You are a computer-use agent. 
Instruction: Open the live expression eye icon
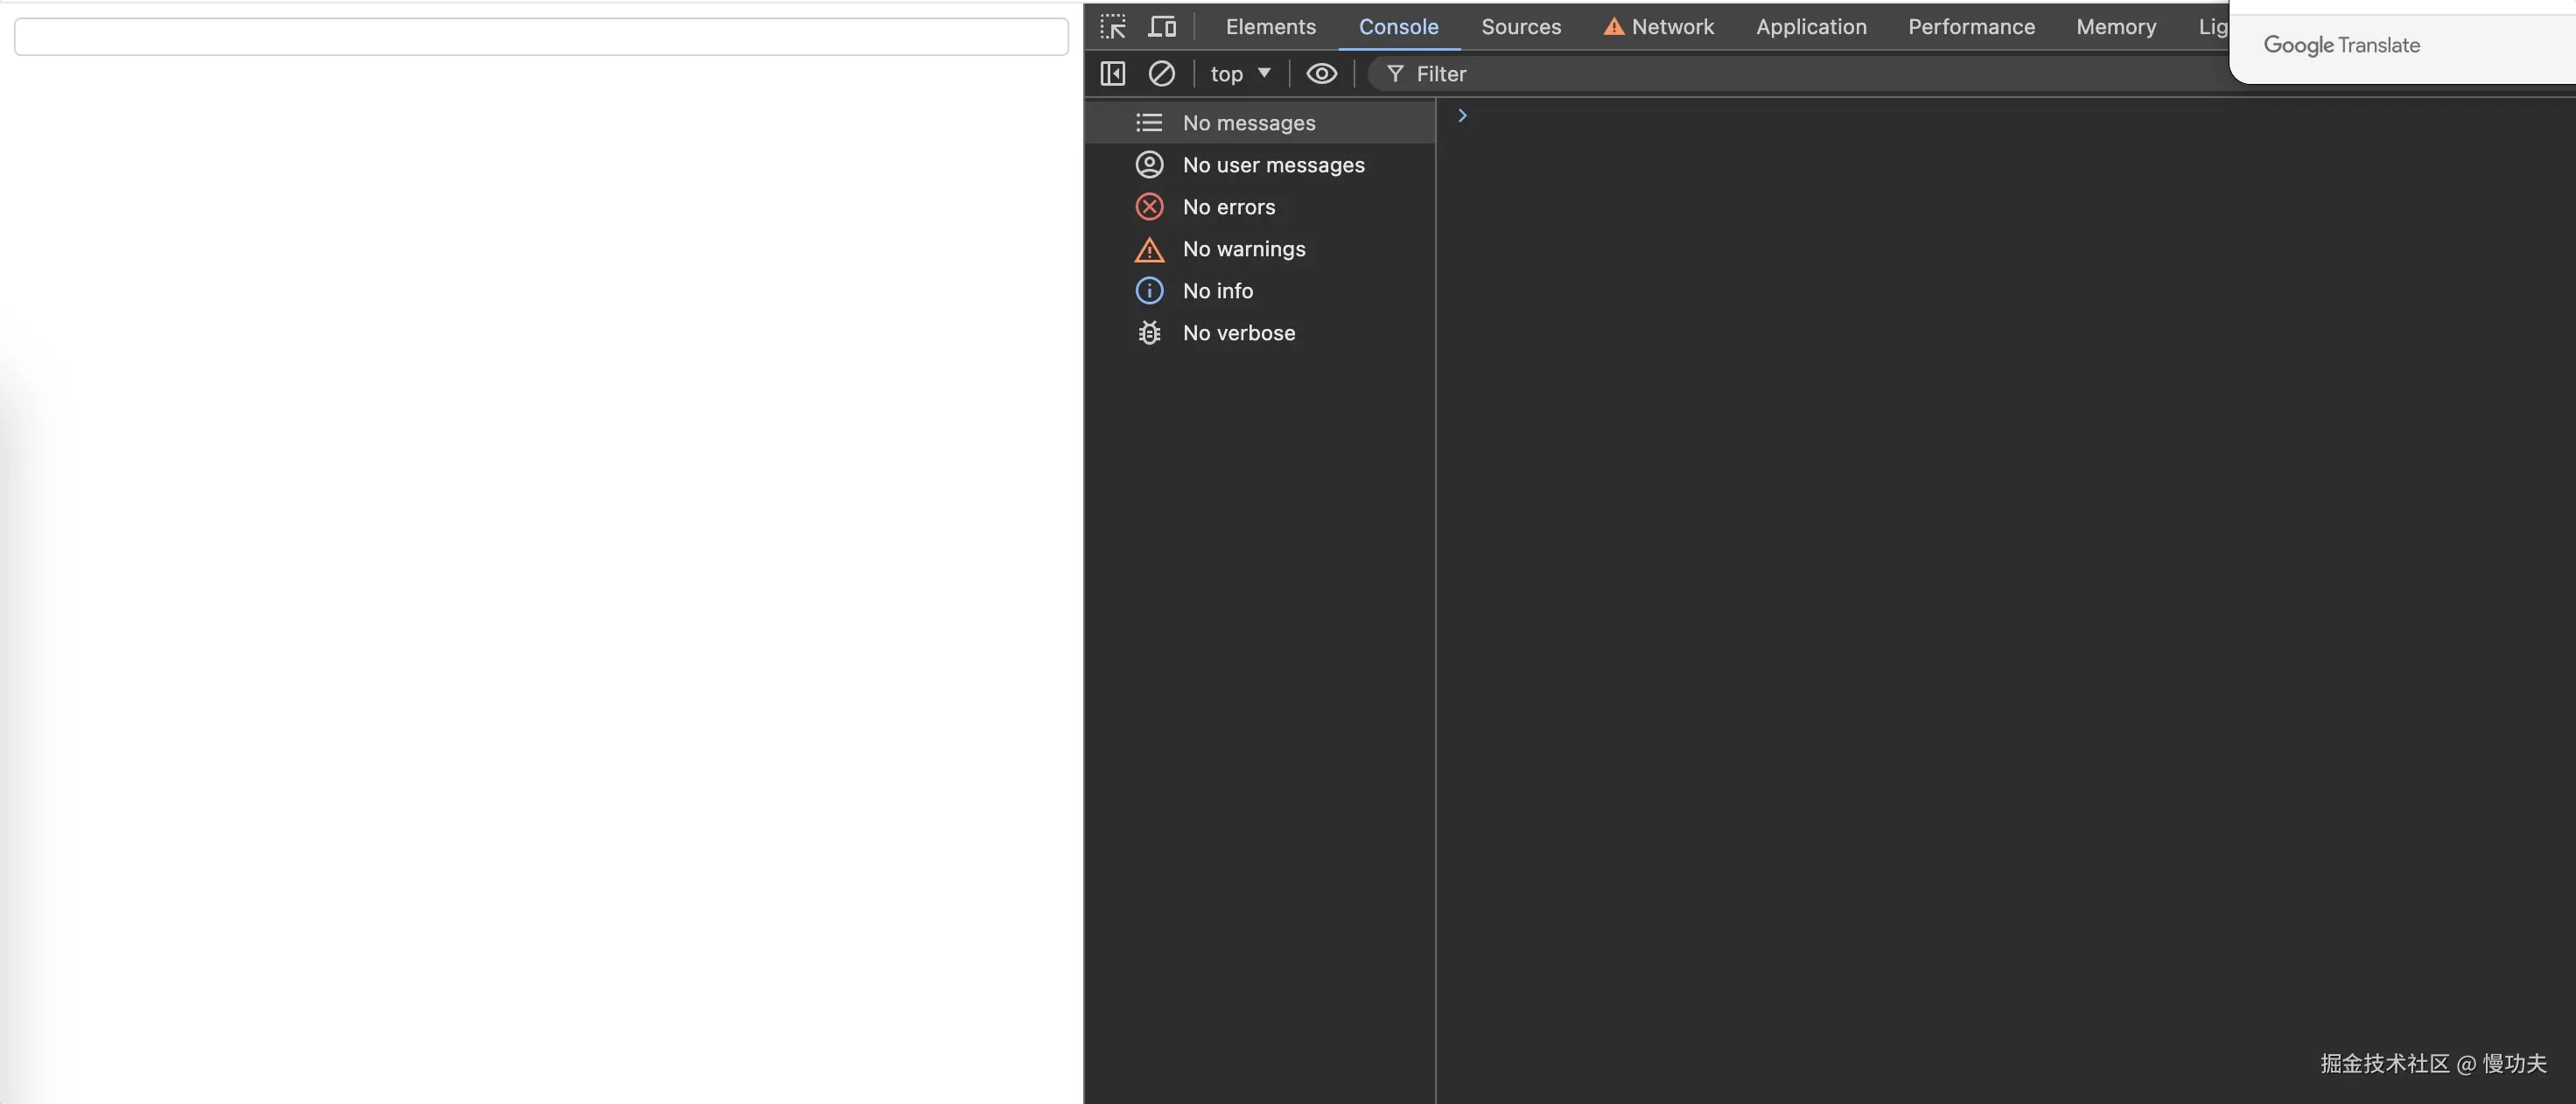point(1321,73)
